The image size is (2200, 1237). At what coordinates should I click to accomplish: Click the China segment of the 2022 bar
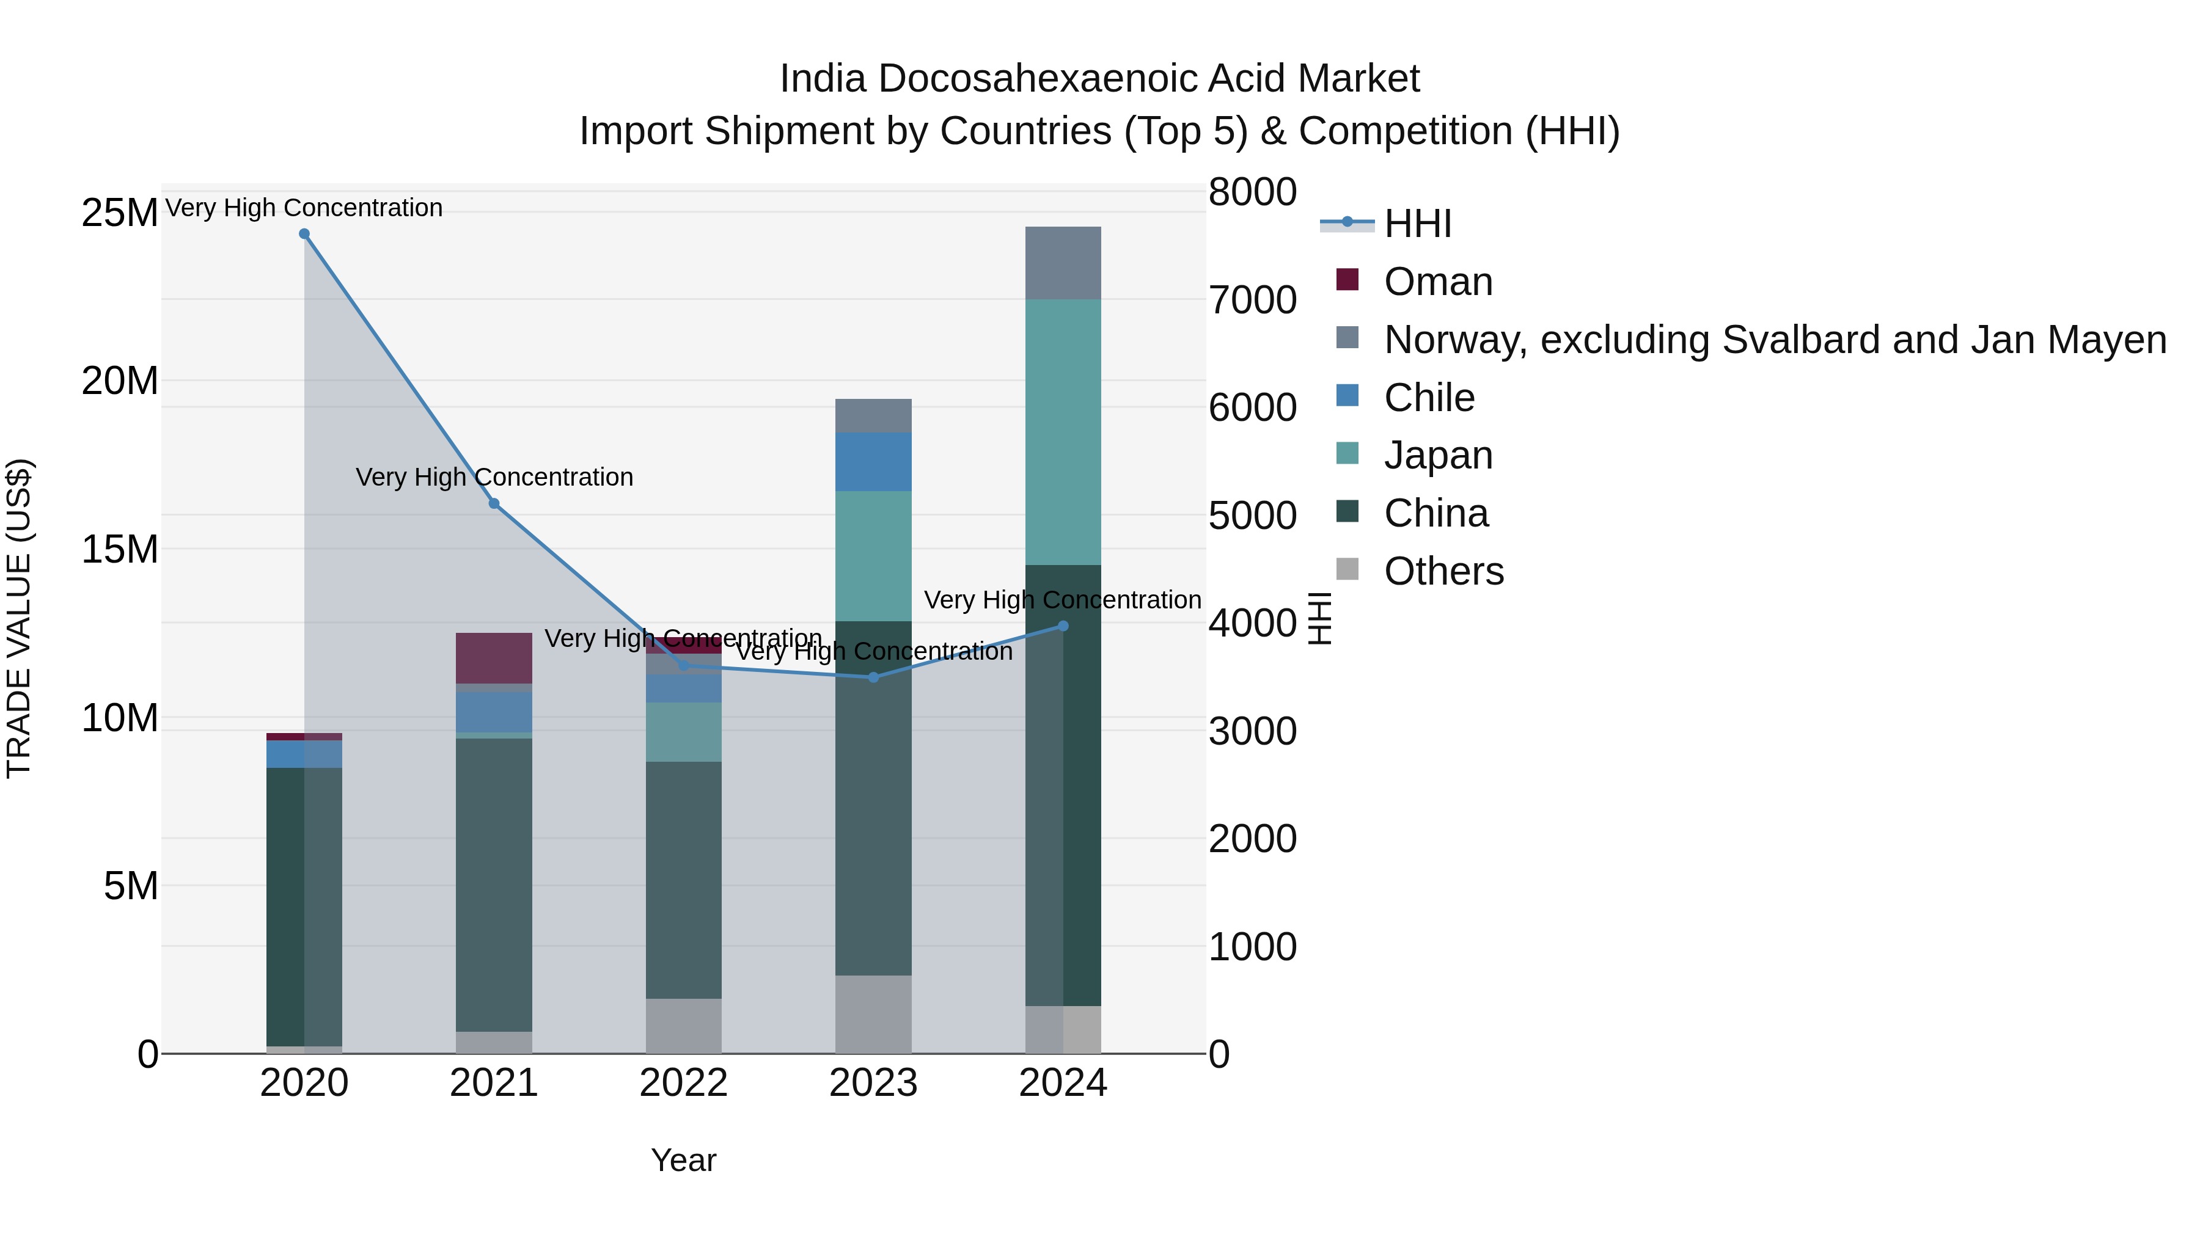pyautogui.click(x=683, y=880)
